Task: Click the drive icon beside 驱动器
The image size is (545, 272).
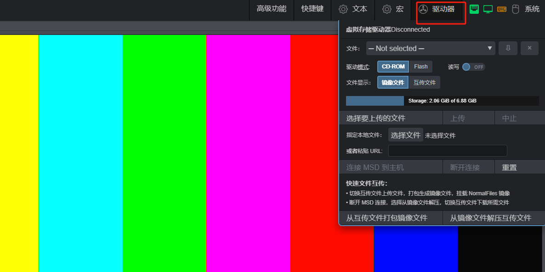Action: 423,9
